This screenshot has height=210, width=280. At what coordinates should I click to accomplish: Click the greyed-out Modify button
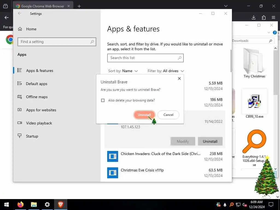183,141
